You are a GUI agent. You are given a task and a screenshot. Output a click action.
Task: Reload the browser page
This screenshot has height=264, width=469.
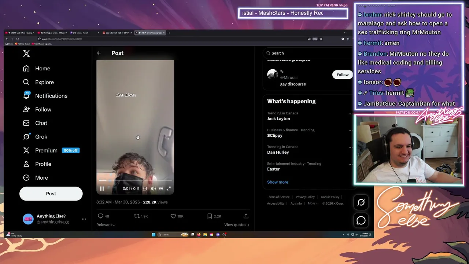17,39
